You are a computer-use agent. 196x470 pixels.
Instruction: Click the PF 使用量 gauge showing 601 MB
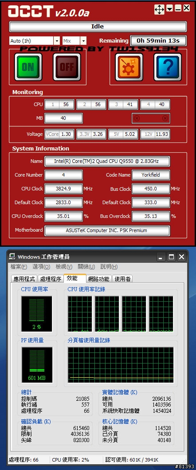[x=37, y=365]
